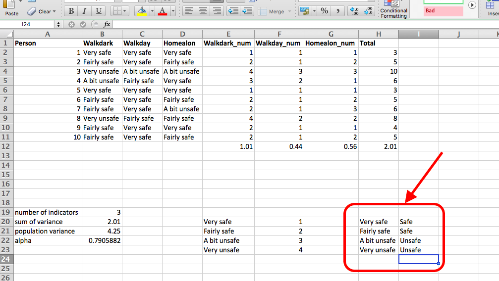Select column E header
The image size is (499, 281).
(228, 34)
